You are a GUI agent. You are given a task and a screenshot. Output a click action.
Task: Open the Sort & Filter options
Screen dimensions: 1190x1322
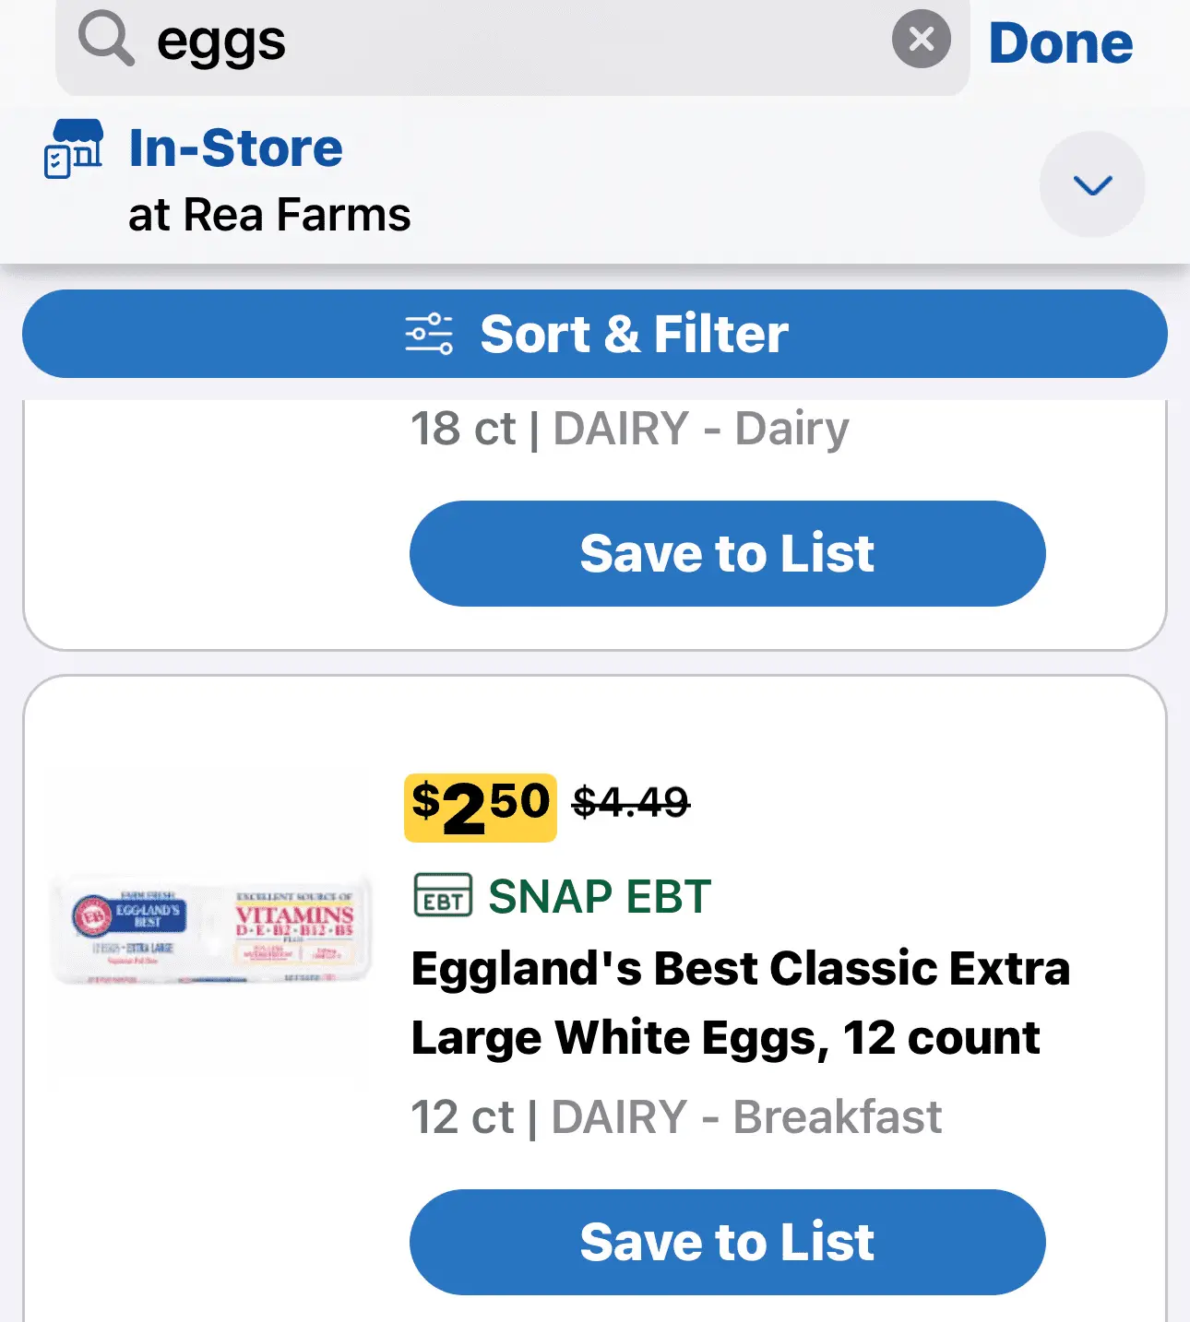[595, 334]
